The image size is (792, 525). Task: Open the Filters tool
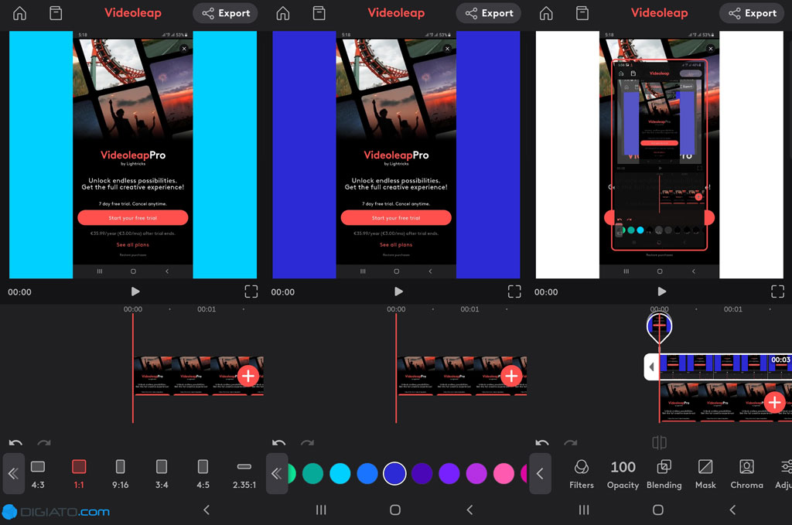582,474
